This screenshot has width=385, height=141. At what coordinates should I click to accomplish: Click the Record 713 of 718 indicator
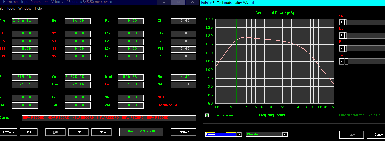coord(141,132)
